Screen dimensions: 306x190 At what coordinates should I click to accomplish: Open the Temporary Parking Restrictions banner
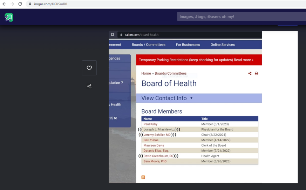click(199, 60)
